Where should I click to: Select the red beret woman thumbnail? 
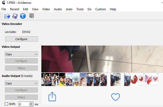[x=83, y=79]
